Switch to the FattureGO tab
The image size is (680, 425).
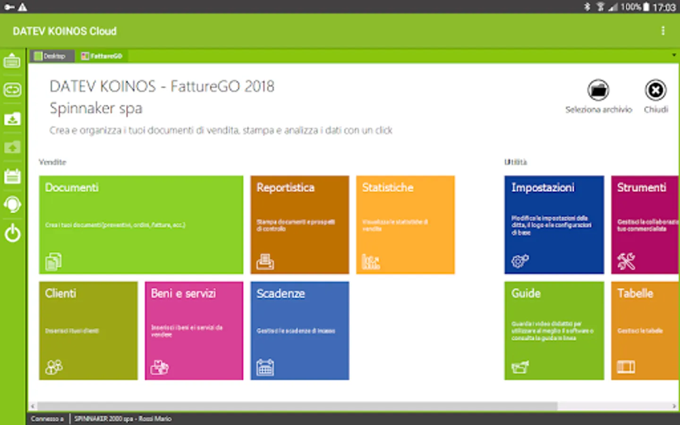point(102,56)
